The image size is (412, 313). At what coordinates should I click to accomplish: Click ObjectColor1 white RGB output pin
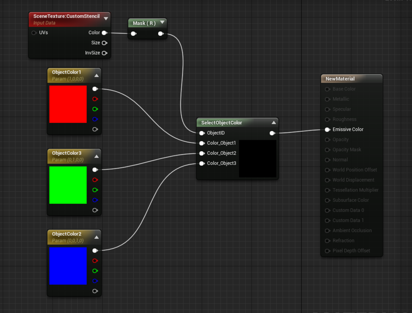[95, 89]
